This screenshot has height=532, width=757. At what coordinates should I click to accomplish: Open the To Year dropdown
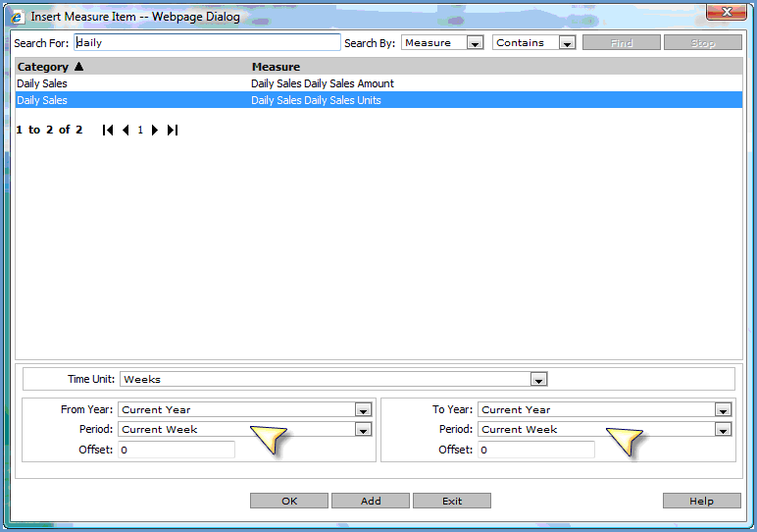[x=723, y=410]
